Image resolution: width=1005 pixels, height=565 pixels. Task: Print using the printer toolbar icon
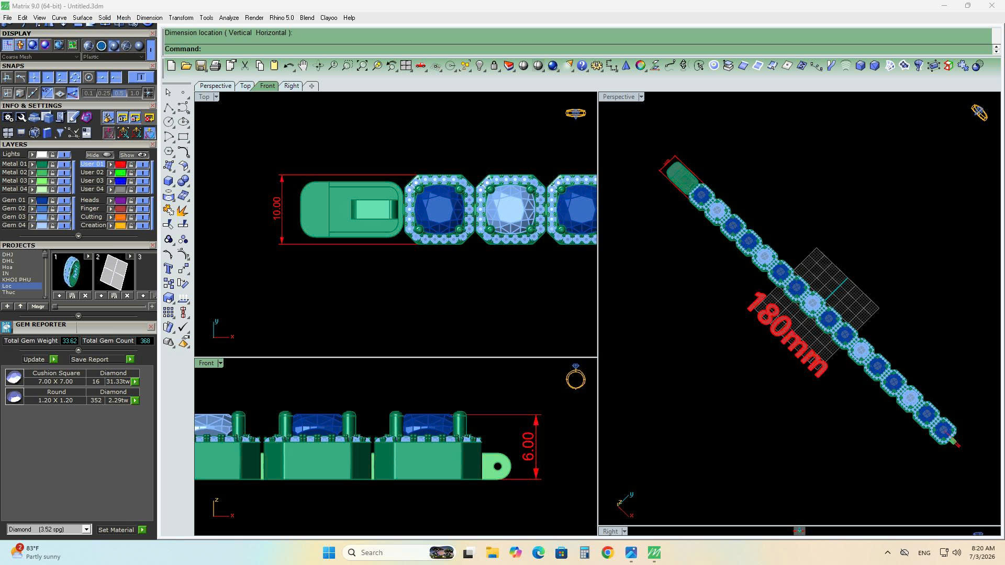[x=215, y=65]
